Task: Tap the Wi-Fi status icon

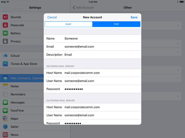Action: pyautogui.click(x=8, y=2)
